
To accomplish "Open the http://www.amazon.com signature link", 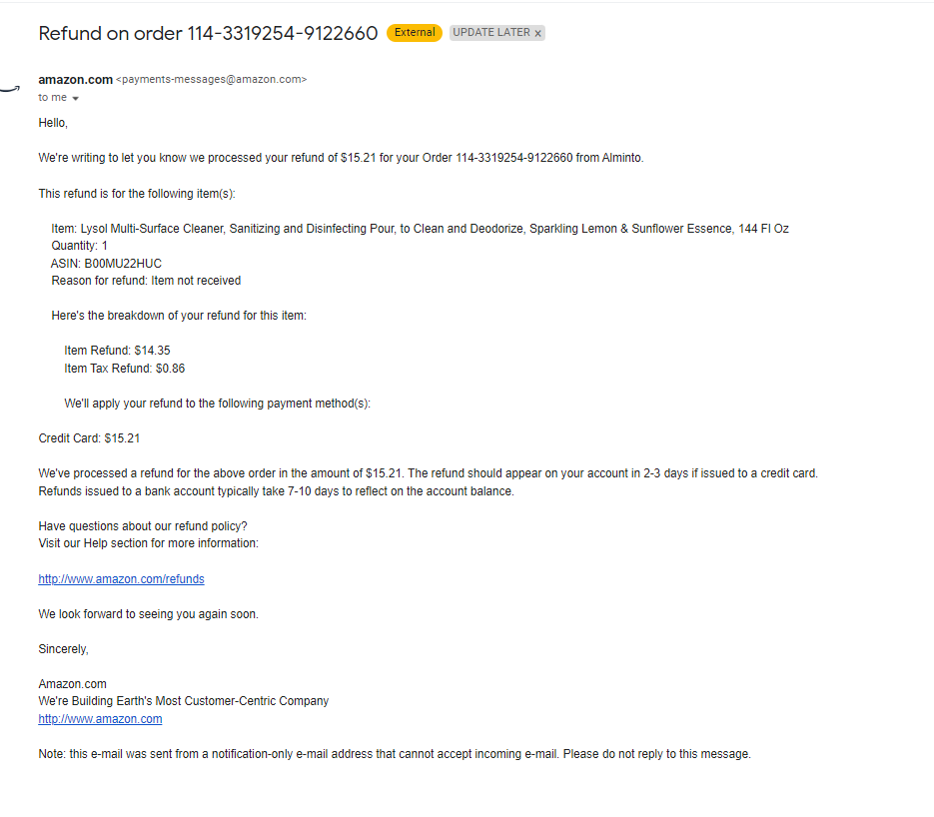I will click(x=100, y=719).
